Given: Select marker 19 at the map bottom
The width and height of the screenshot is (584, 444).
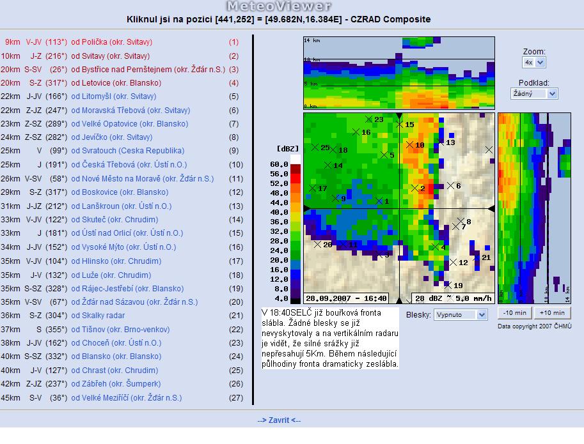Looking at the screenshot, I should pos(448,285).
